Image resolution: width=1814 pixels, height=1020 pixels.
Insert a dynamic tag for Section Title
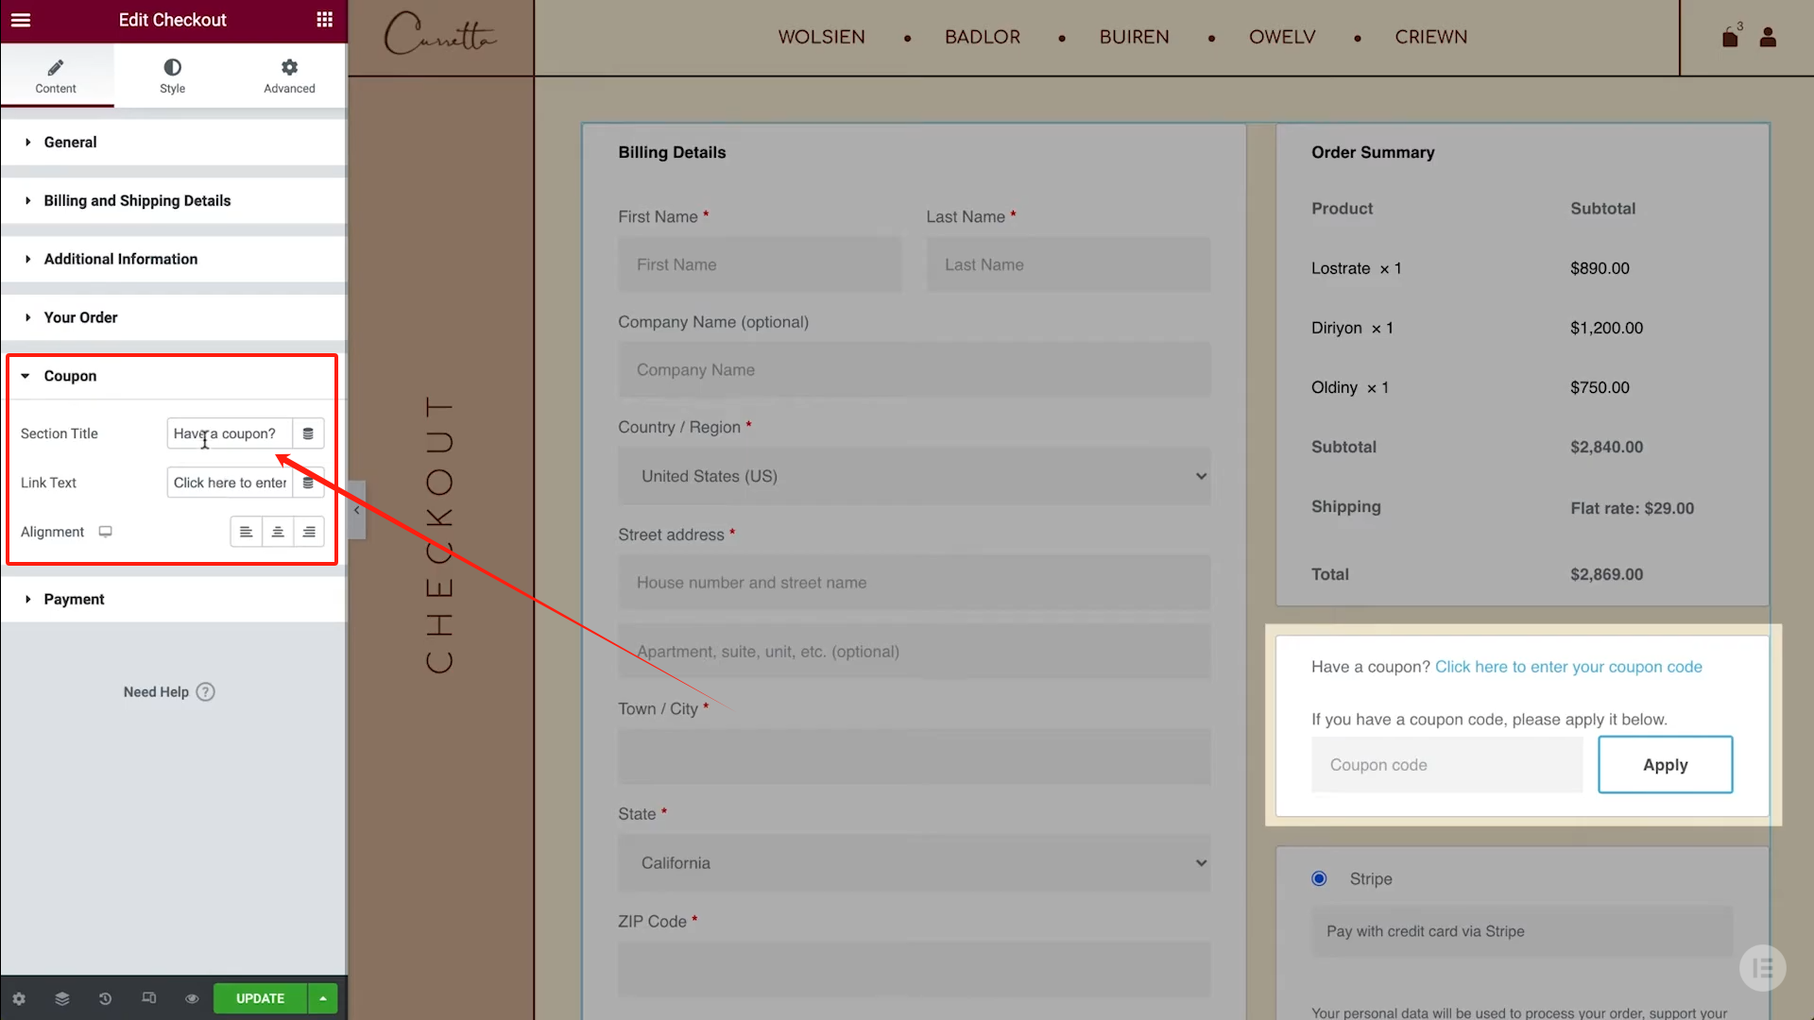pyautogui.click(x=308, y=433)
